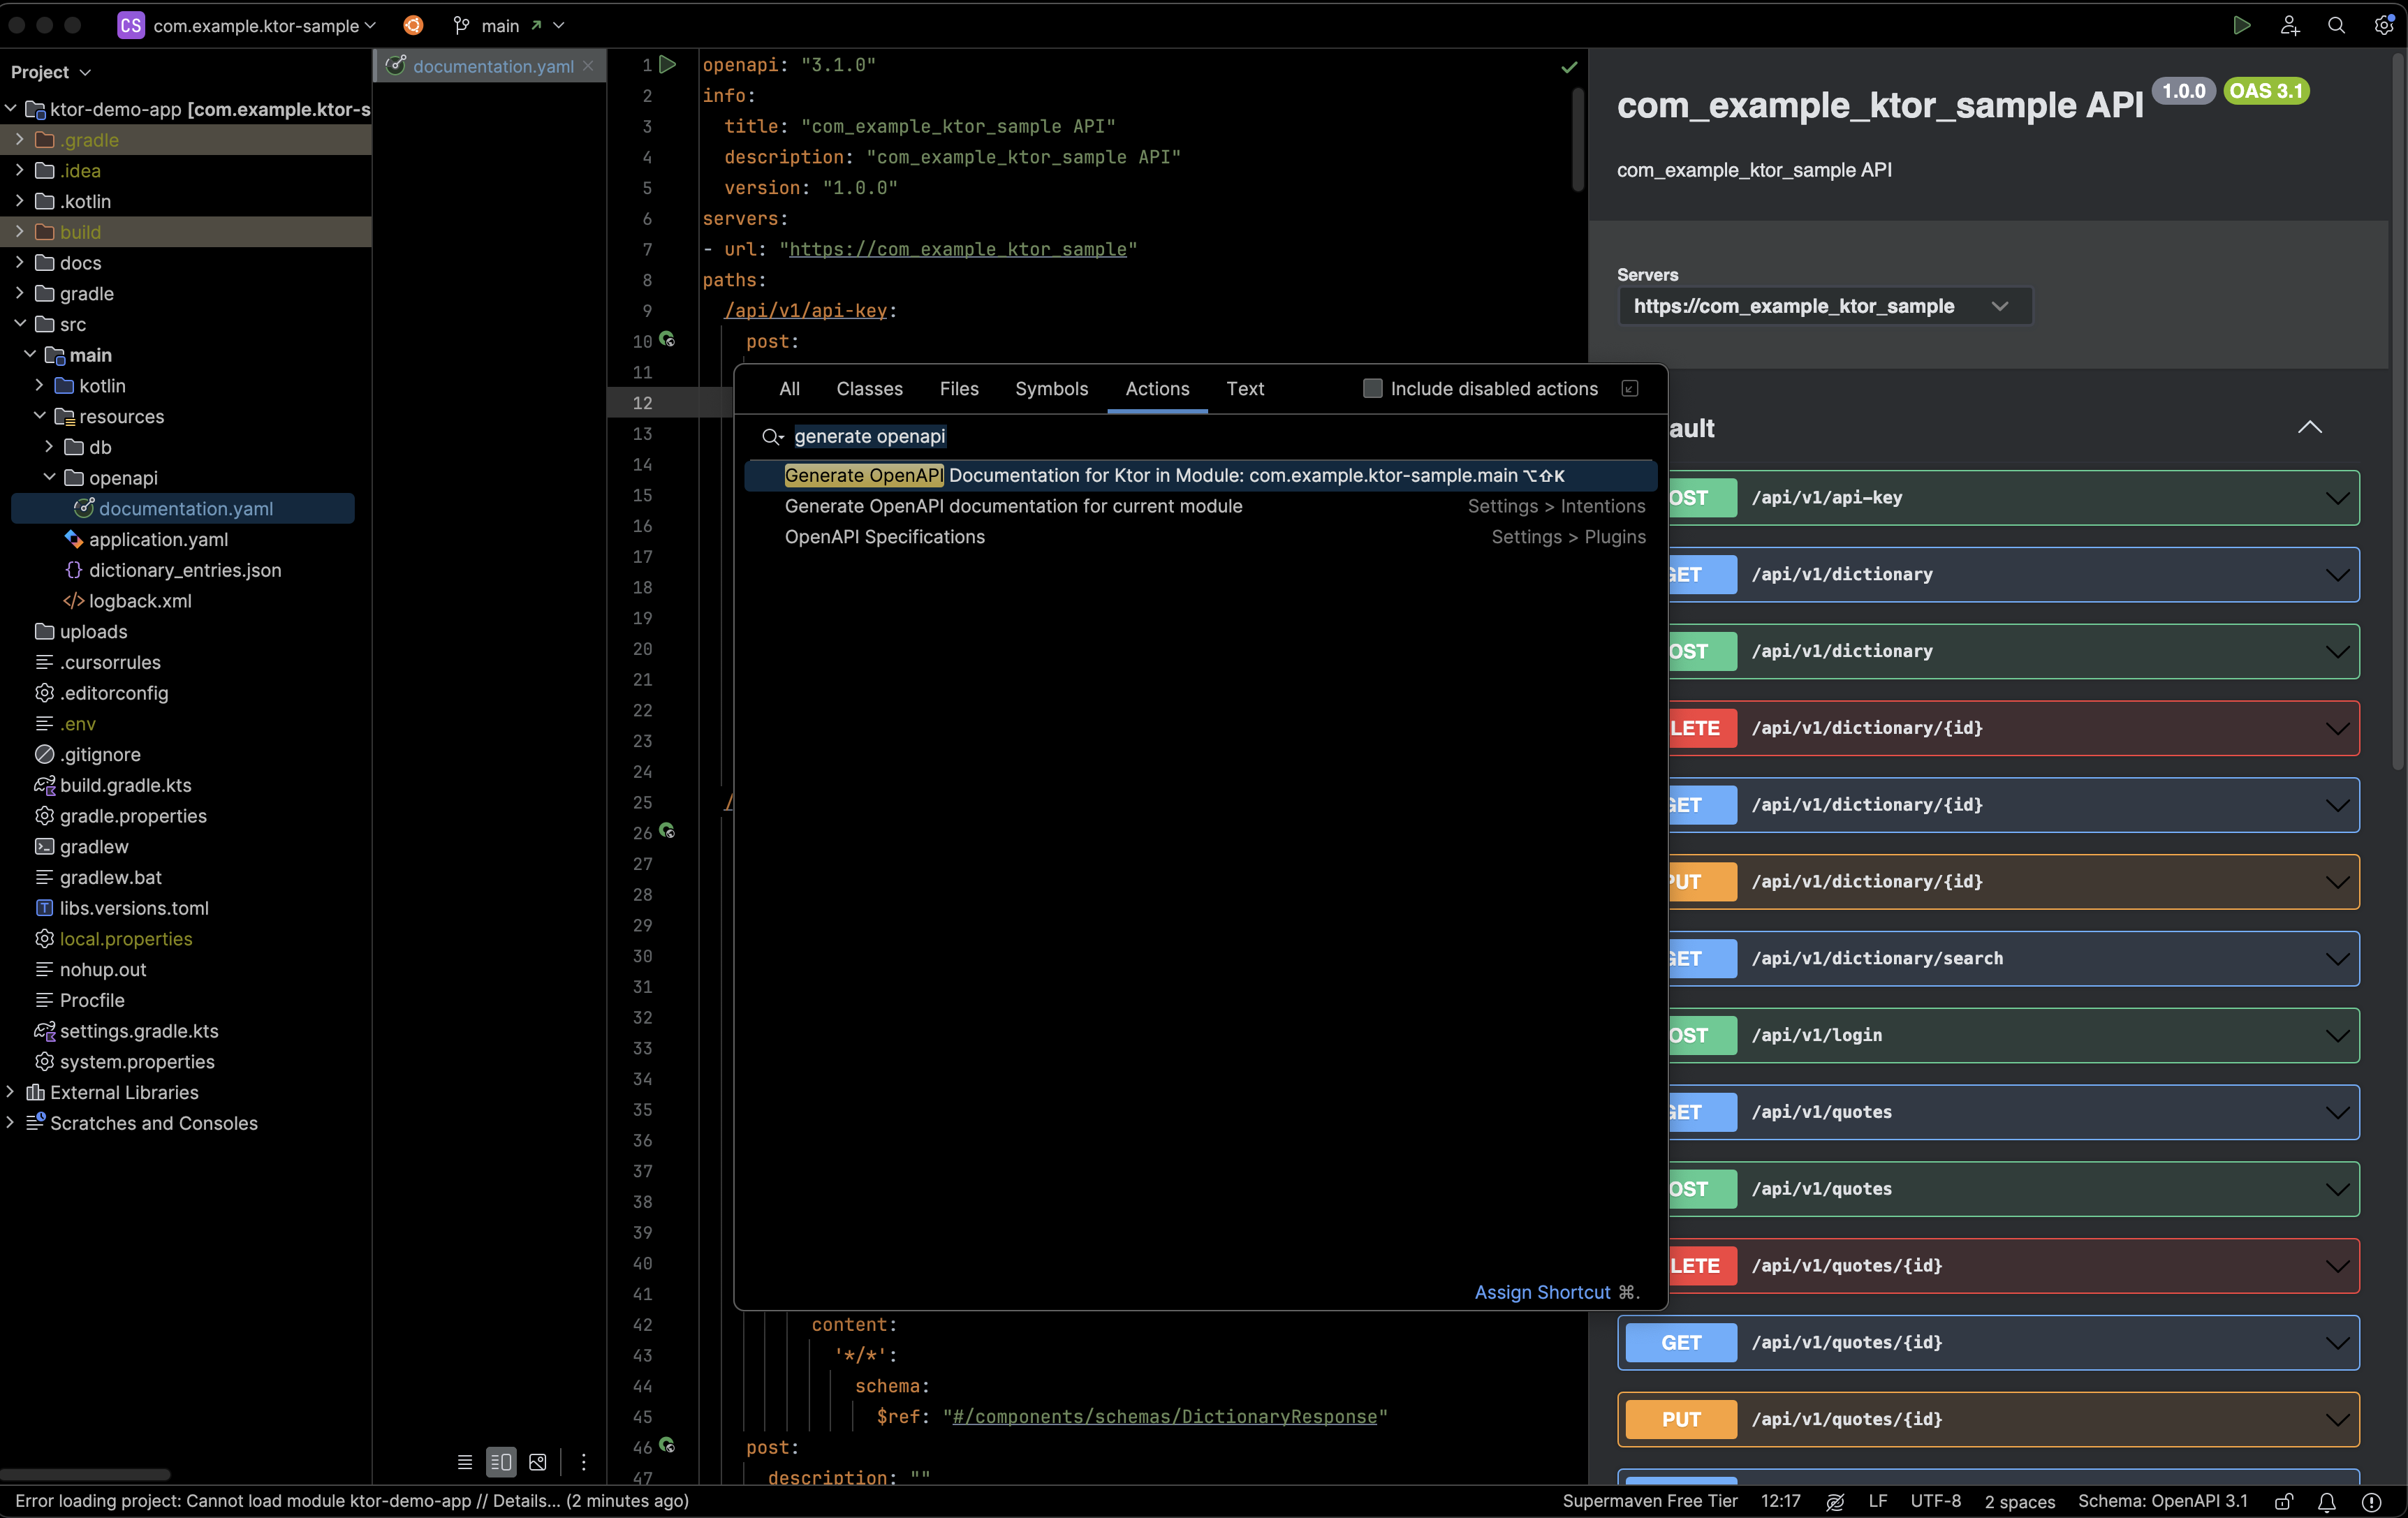Click the green inspection checkmark in the editor
The height and width of the screenshot is (1518, 2408).
point(1569,67)
